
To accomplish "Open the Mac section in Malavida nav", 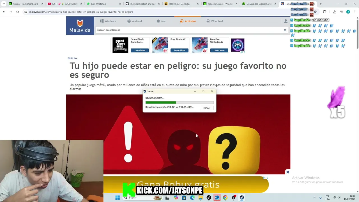I will pyautogui.click(x=161, y=21).
